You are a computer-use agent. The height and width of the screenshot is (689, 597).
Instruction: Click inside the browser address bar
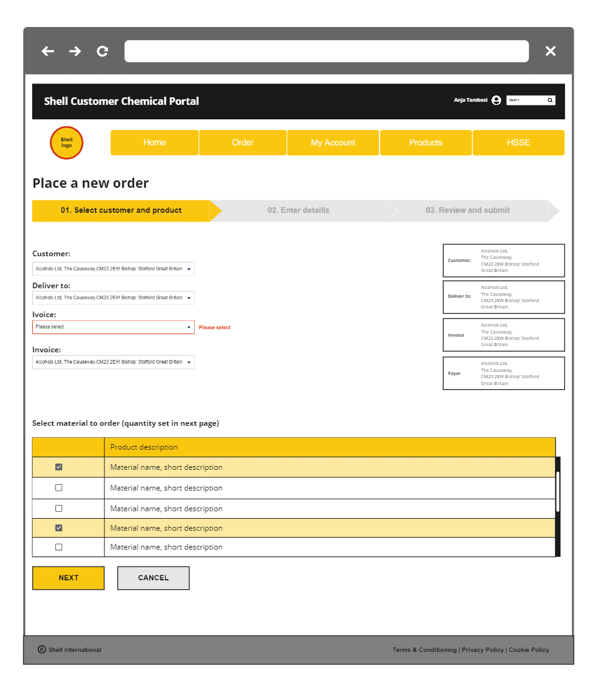click(x=326, y=51)
